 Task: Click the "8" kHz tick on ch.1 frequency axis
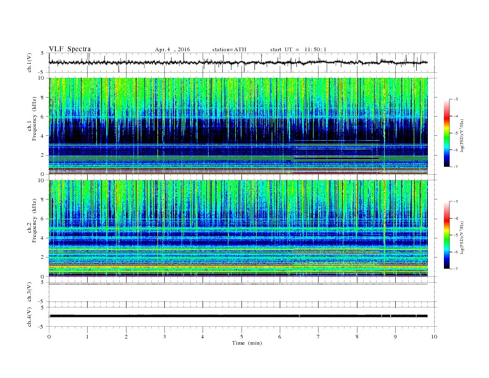pyautogui.click(x=43, y=98)
